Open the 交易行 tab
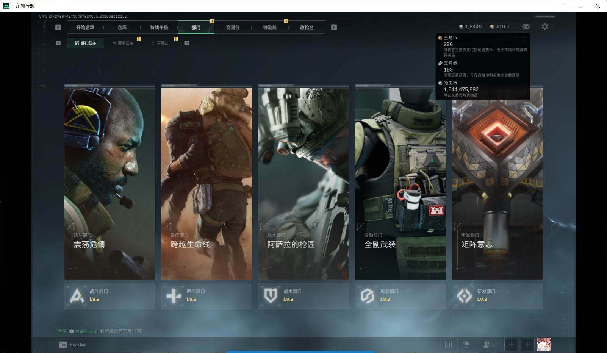 coord(233,27)
